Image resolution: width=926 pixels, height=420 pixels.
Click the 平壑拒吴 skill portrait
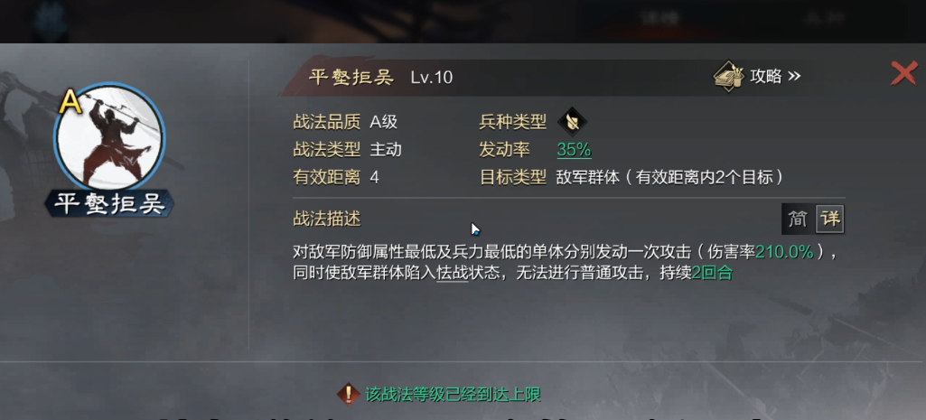click(109, 139)
